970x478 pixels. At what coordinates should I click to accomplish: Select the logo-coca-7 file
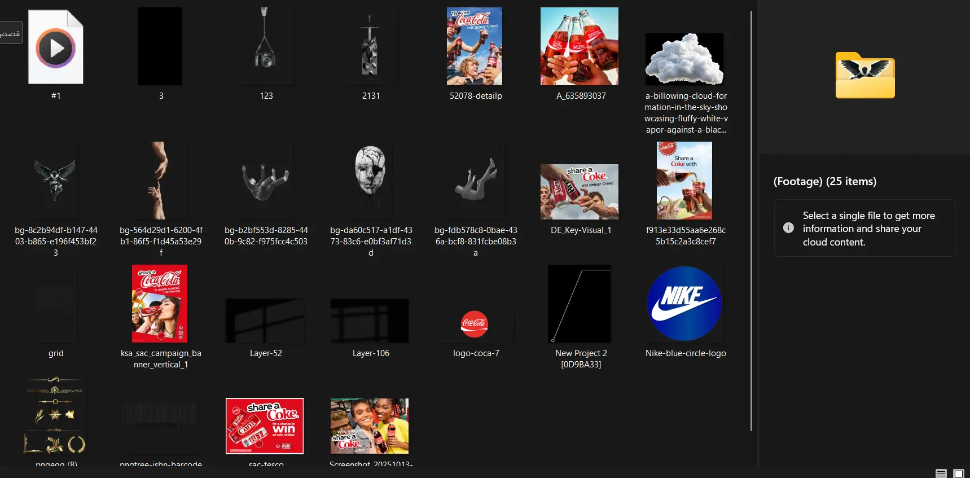[475, 324]
